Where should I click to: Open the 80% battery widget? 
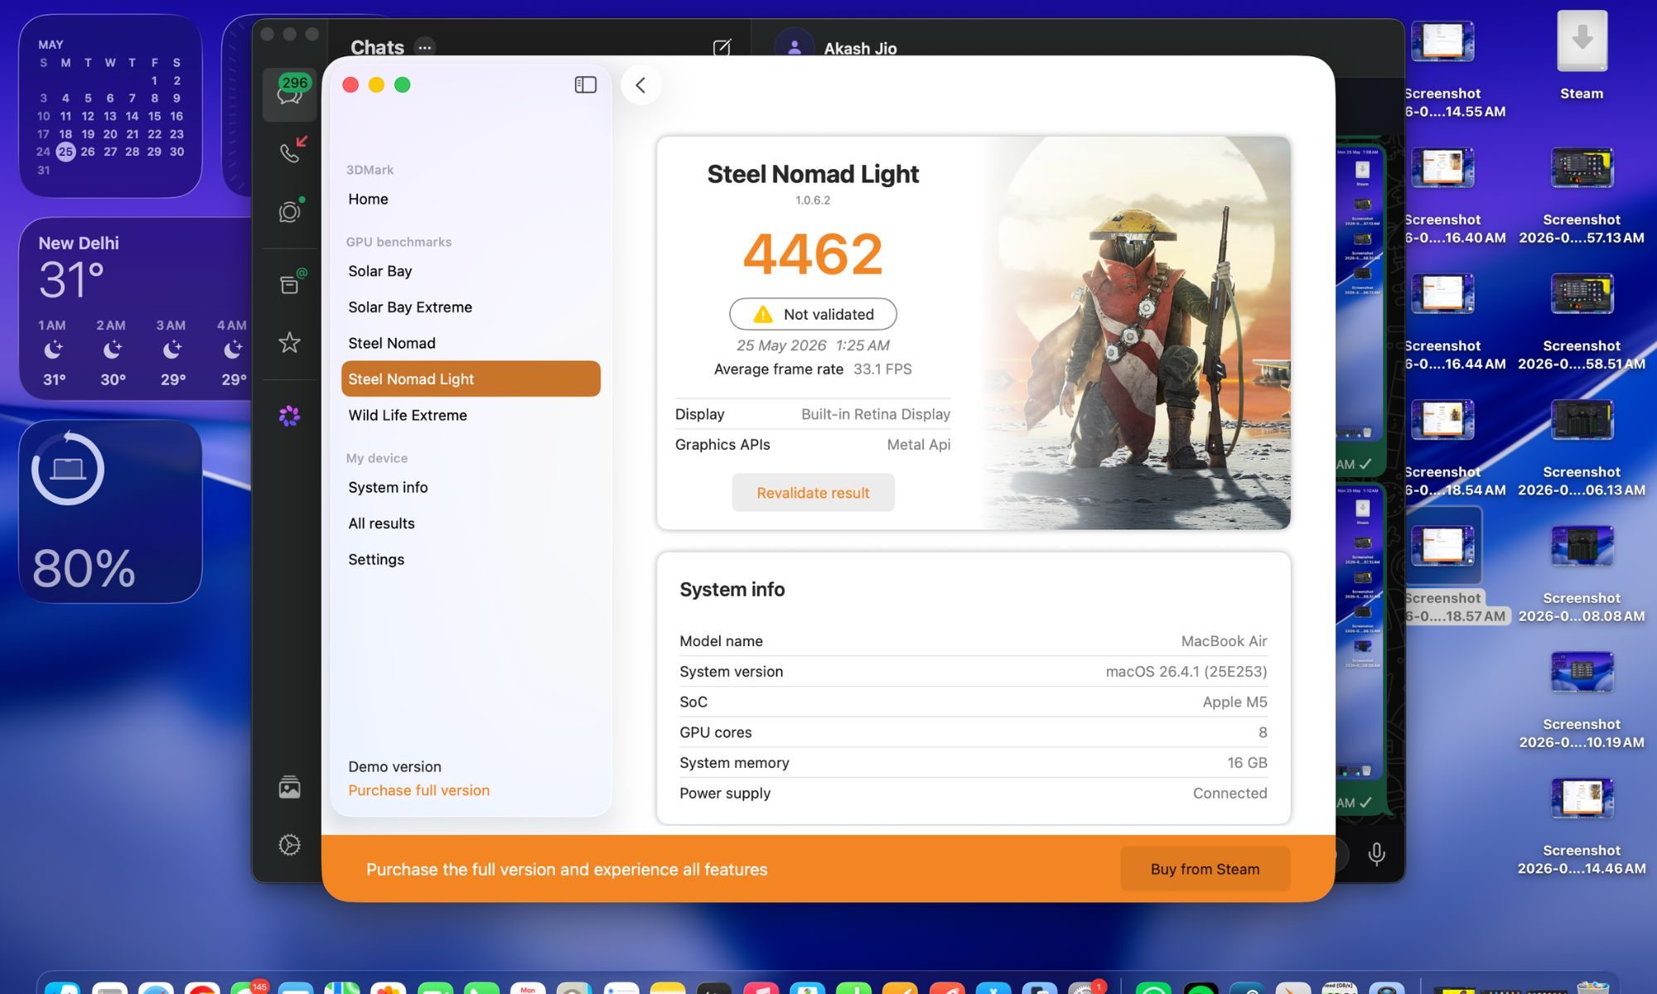pos(110,511)
